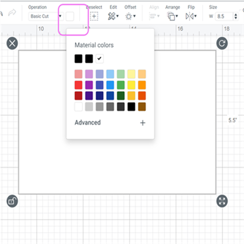Expand the Edit dropdown arrow
This screenshot has width=244, height=244.
click(x=118, y=16)
